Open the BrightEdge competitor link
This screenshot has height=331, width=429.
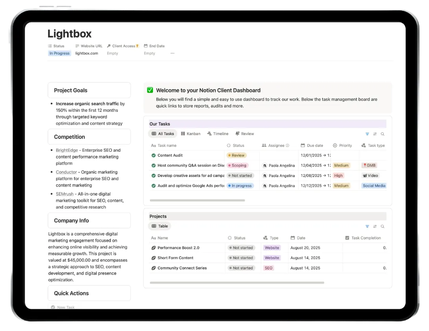[x=67, y=150]
